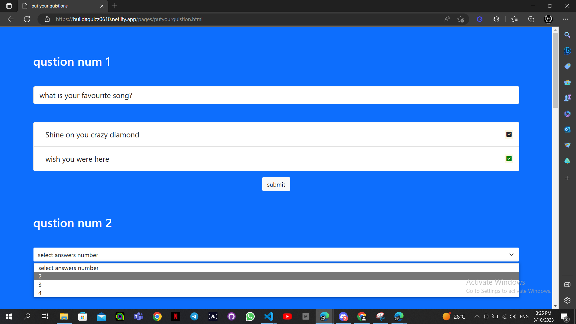Open sidebar settings gear icon

click(x=567, y=300)
